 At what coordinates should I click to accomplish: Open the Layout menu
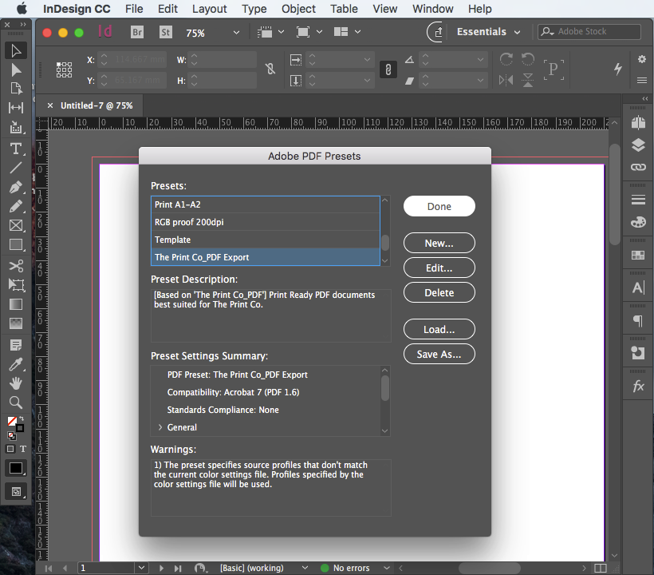pos(210,9)
